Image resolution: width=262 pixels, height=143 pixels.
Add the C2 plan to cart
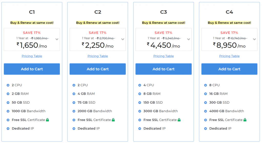click(97, 69)
